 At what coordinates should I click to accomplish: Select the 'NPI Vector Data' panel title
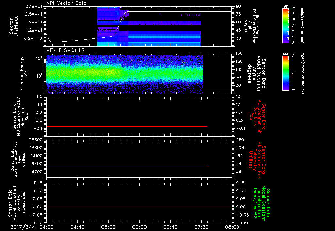click(66, 3)
